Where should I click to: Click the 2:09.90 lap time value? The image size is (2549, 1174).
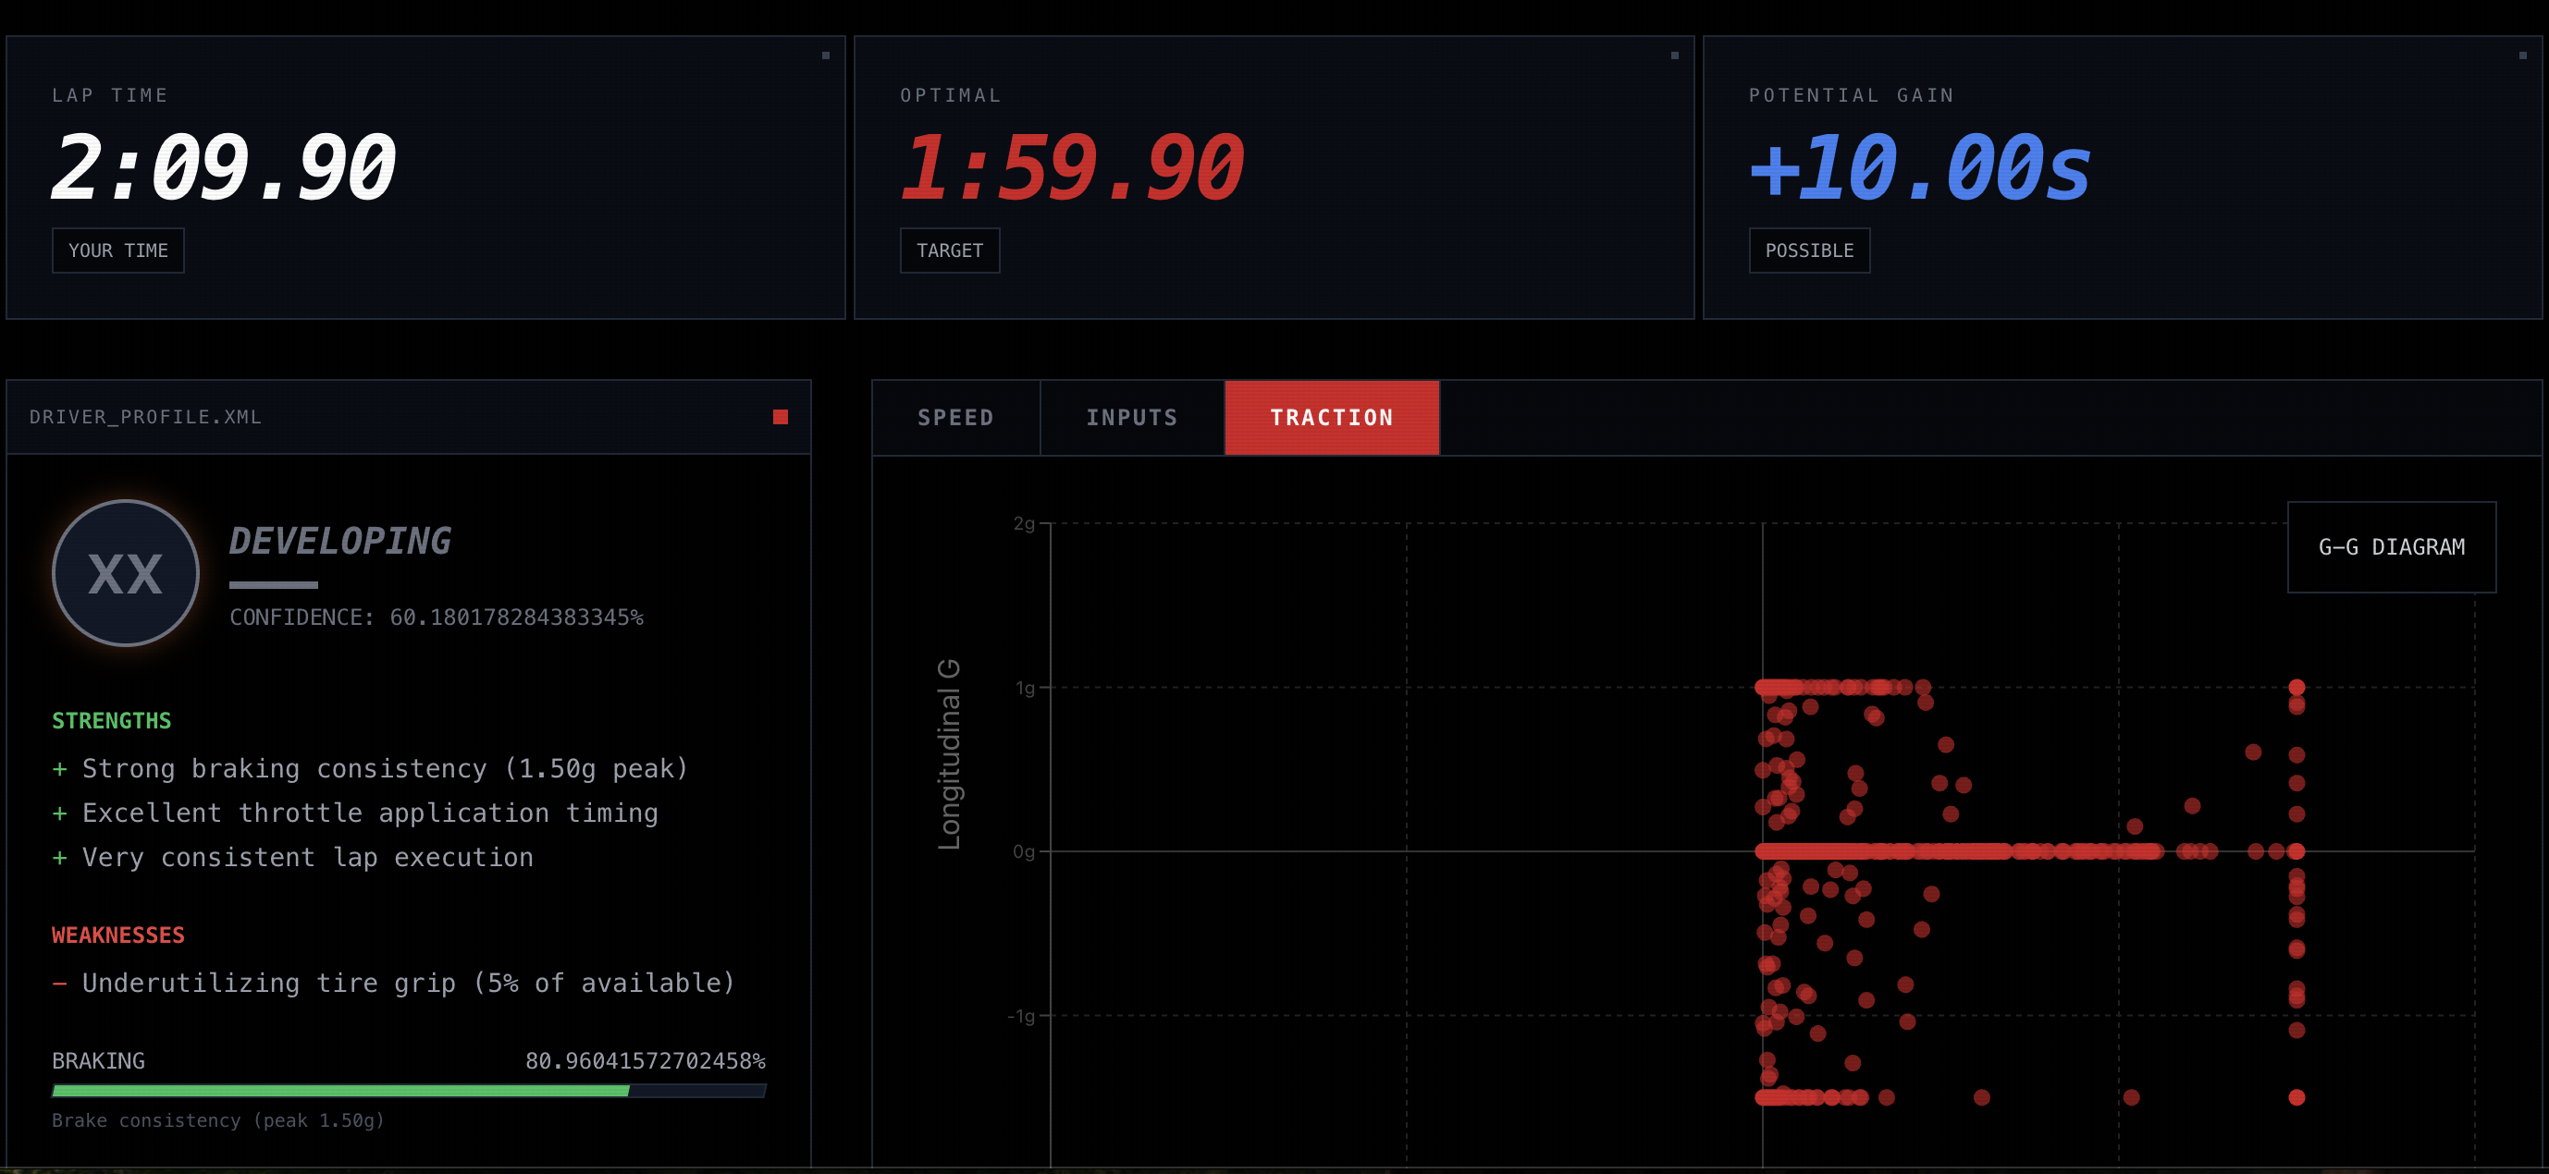224,167
